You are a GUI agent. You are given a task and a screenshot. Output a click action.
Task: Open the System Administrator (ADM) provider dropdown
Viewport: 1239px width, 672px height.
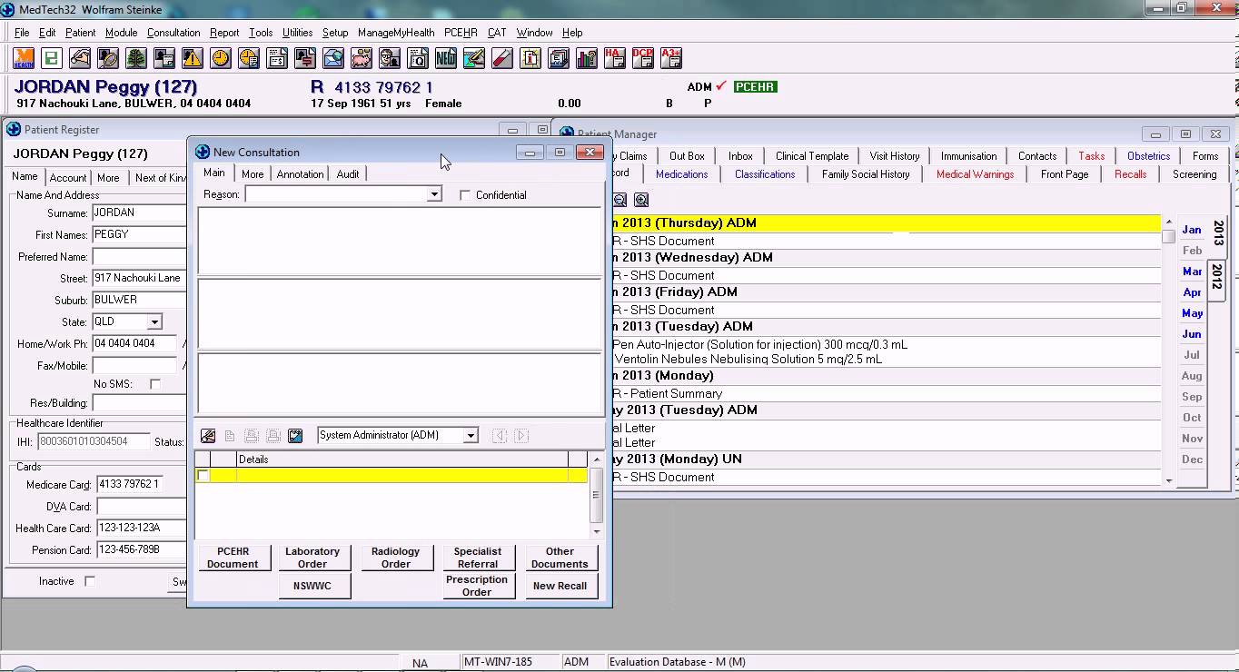pyautogui.click(x=471, y=436)
